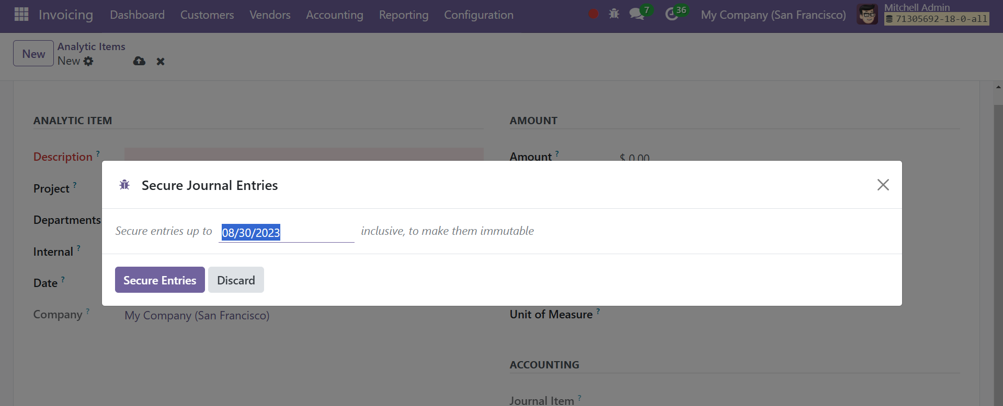Click the Description help question mark
The width and height of the screenshot is (1003, 406).
click(x=98, y=153)
